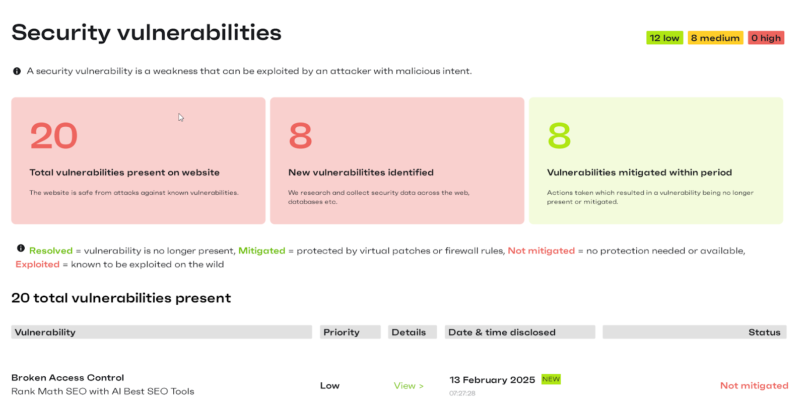This screenshot has width=806, height=418.
Task: Click the Not mitigated status of the row
Action: point(754,386)
